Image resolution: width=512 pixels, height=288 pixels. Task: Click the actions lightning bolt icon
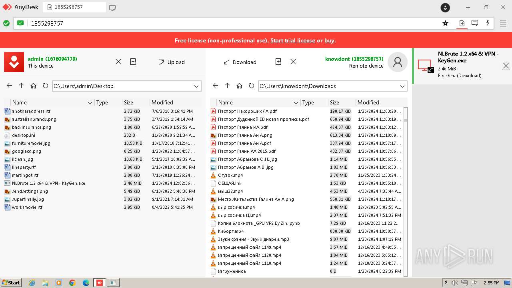coord(488,23)
